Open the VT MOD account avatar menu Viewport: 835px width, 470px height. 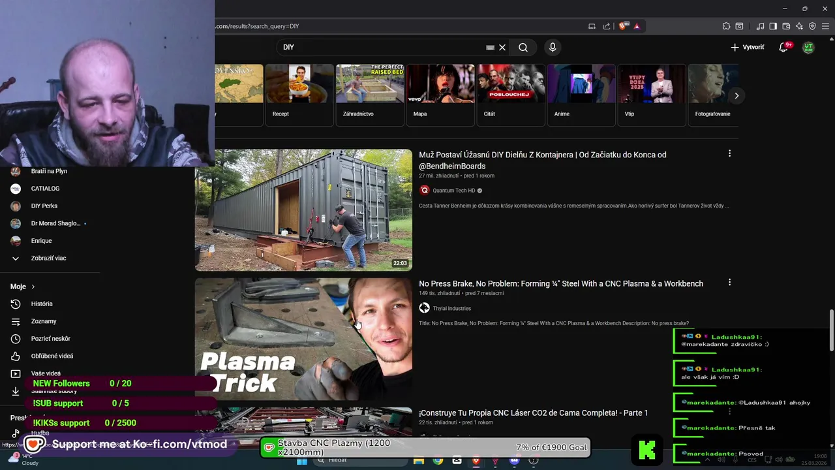click(808, 47)
